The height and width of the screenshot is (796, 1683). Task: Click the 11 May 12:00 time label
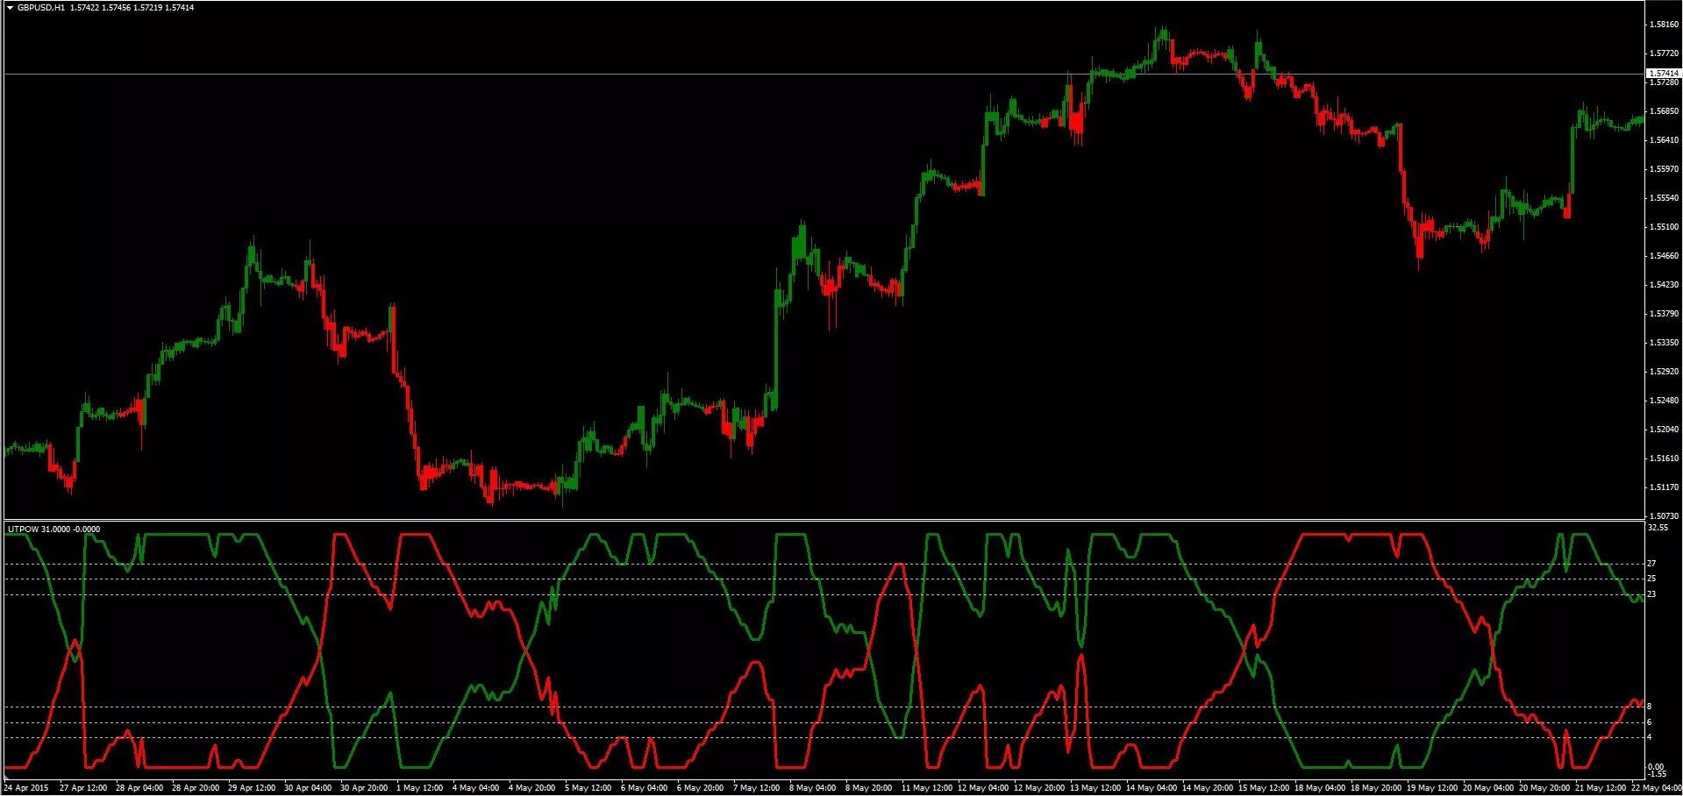(926, 788)
